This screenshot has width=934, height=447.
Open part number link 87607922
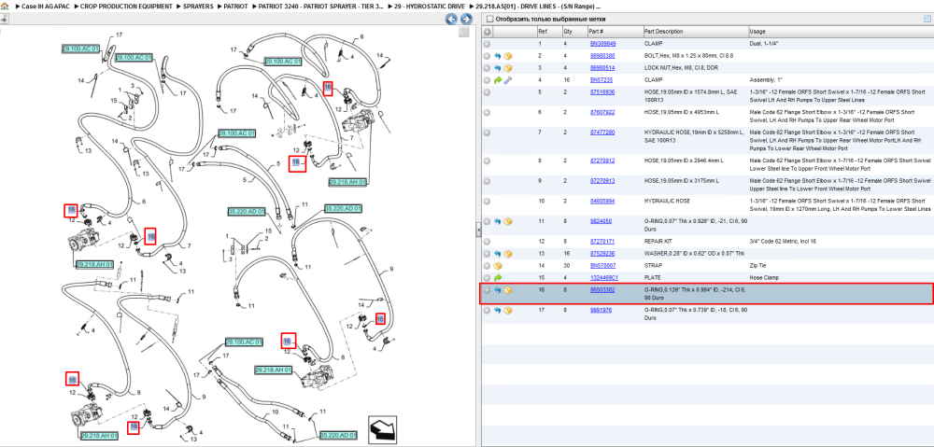click(602, 112)
